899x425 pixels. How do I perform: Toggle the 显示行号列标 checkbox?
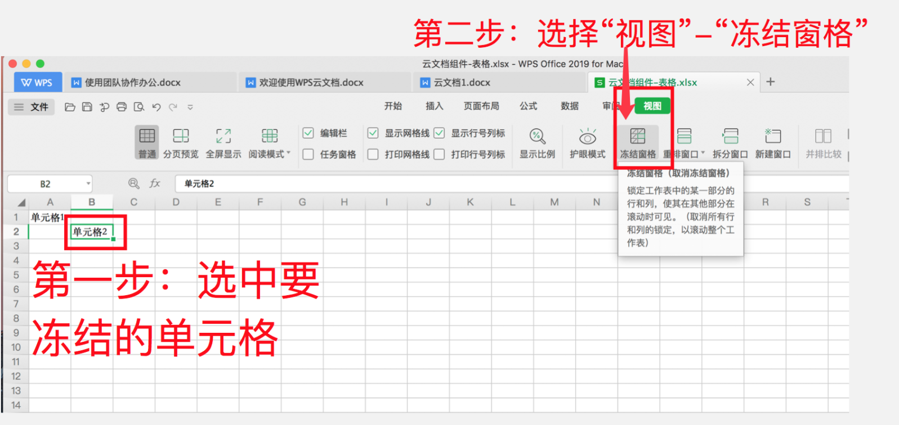pyautogui.click(x=439, y=133)
